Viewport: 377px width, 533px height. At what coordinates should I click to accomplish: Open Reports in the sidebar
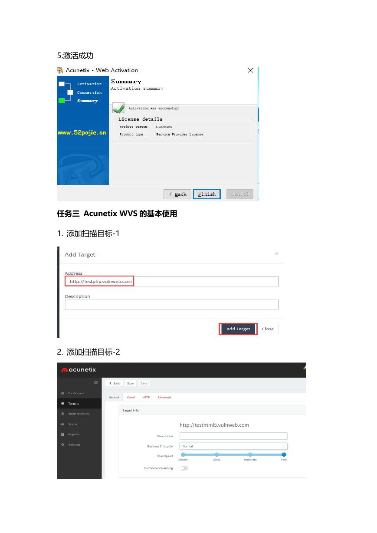[x=74, y=434]
